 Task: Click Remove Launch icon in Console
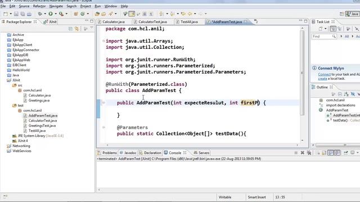pos(303,153)
